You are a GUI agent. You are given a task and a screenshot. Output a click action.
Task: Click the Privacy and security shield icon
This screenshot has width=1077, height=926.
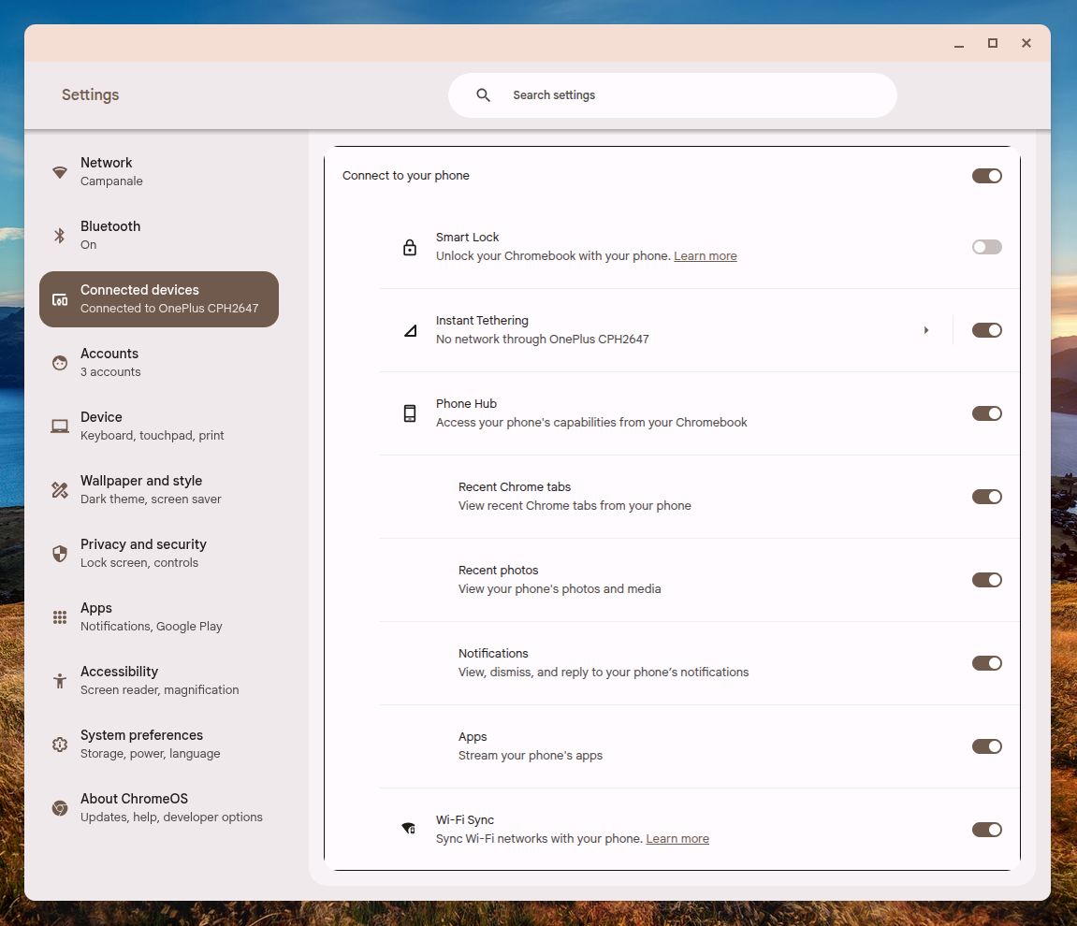59,553
